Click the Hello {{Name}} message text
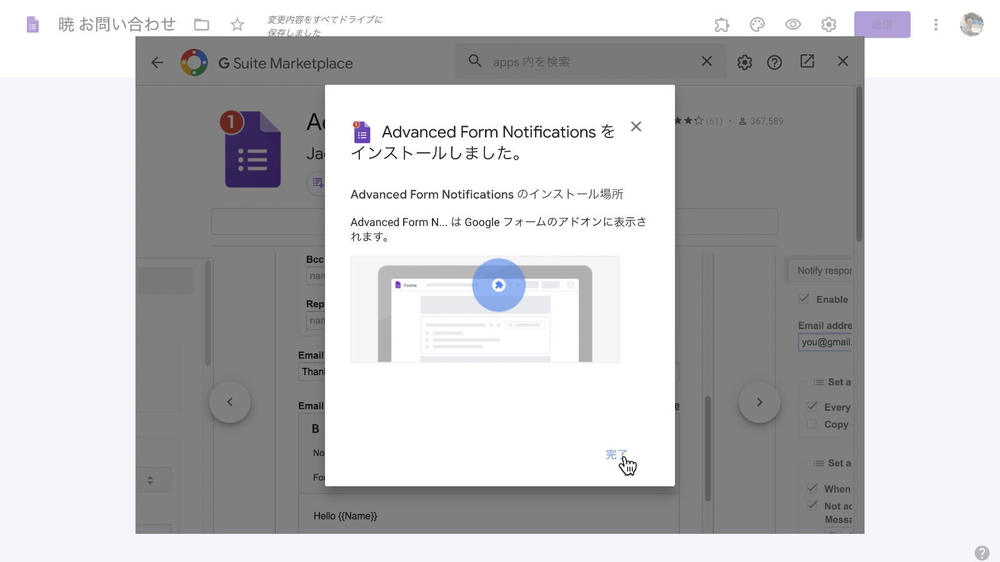The height and width of the screenshot is (562, 1000). pos(346,516)
